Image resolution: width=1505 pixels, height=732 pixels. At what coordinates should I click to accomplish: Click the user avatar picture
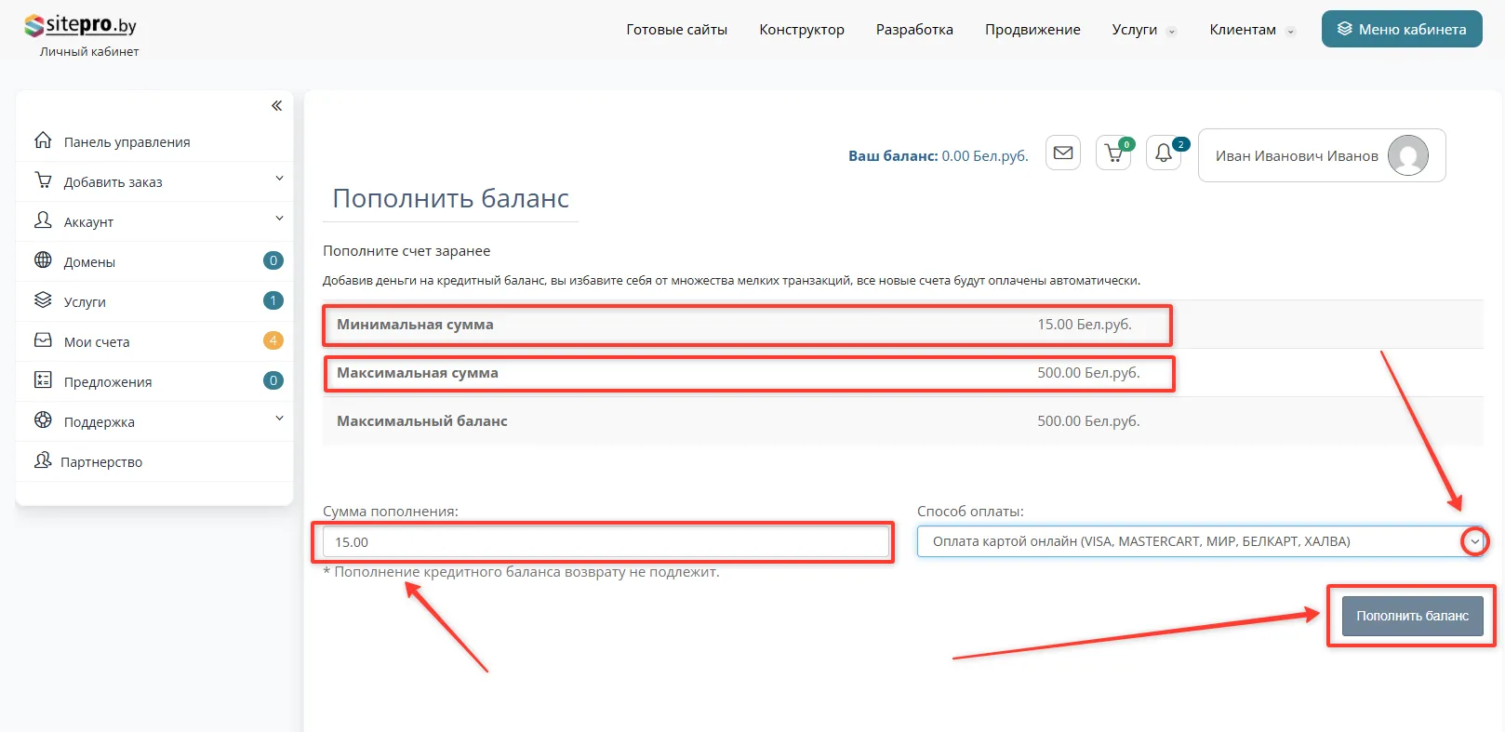point(1407,155)
